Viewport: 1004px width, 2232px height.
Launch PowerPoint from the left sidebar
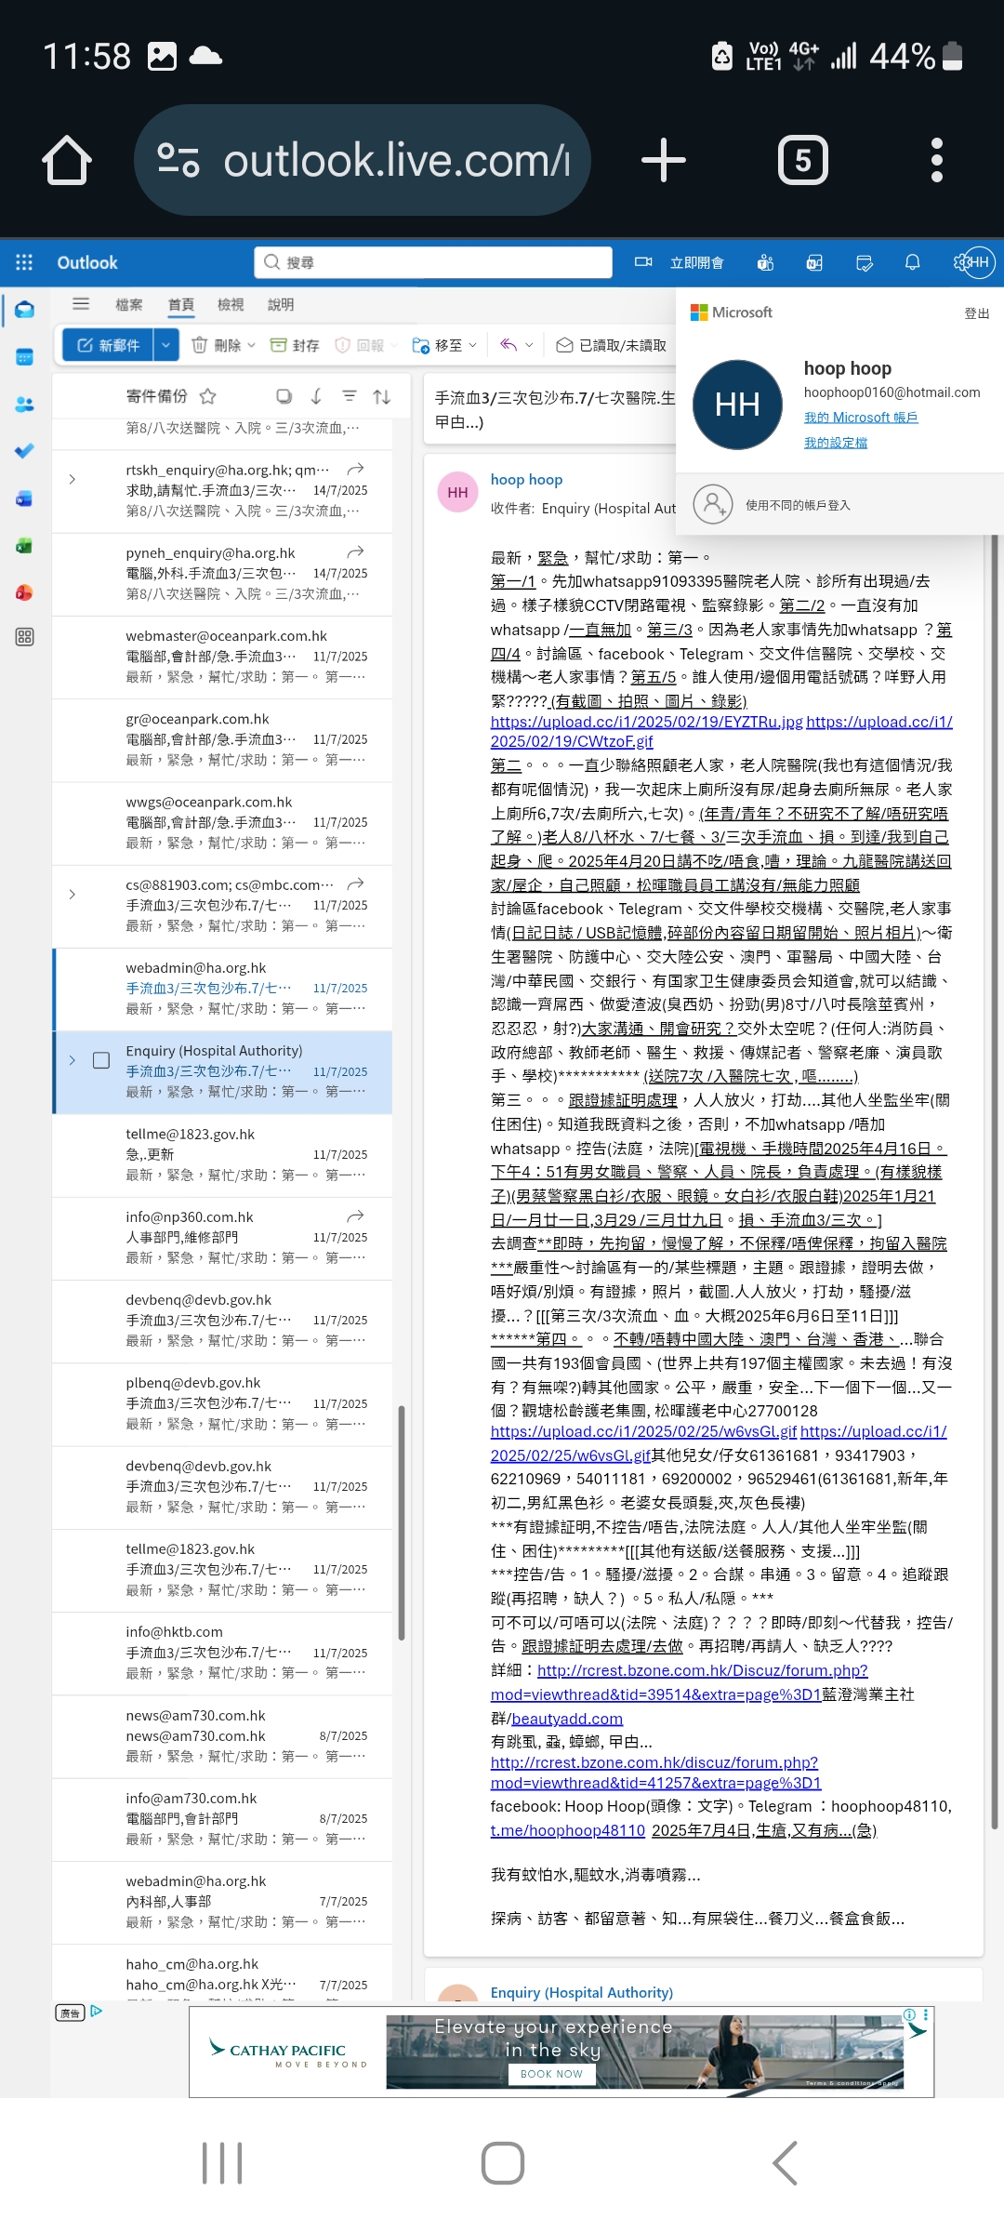(x=24, y=592)
